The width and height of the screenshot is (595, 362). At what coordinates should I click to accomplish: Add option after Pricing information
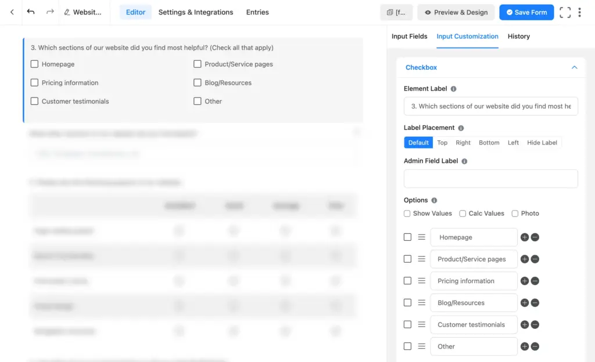[525, 281]
